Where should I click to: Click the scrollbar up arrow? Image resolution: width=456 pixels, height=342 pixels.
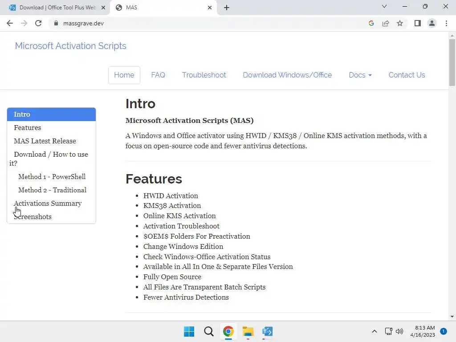tap(452, 36)
